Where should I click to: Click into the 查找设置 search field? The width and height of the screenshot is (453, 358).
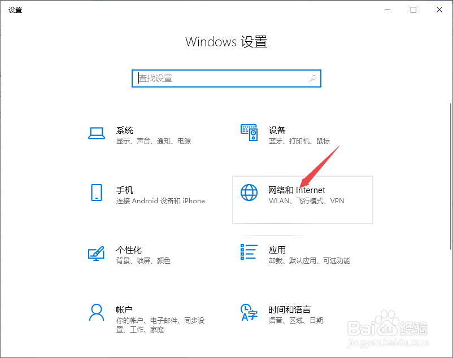tap(226, 78)
